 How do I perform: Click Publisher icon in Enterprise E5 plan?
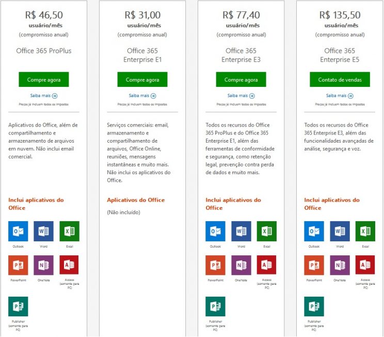click(x=314, y=307)
